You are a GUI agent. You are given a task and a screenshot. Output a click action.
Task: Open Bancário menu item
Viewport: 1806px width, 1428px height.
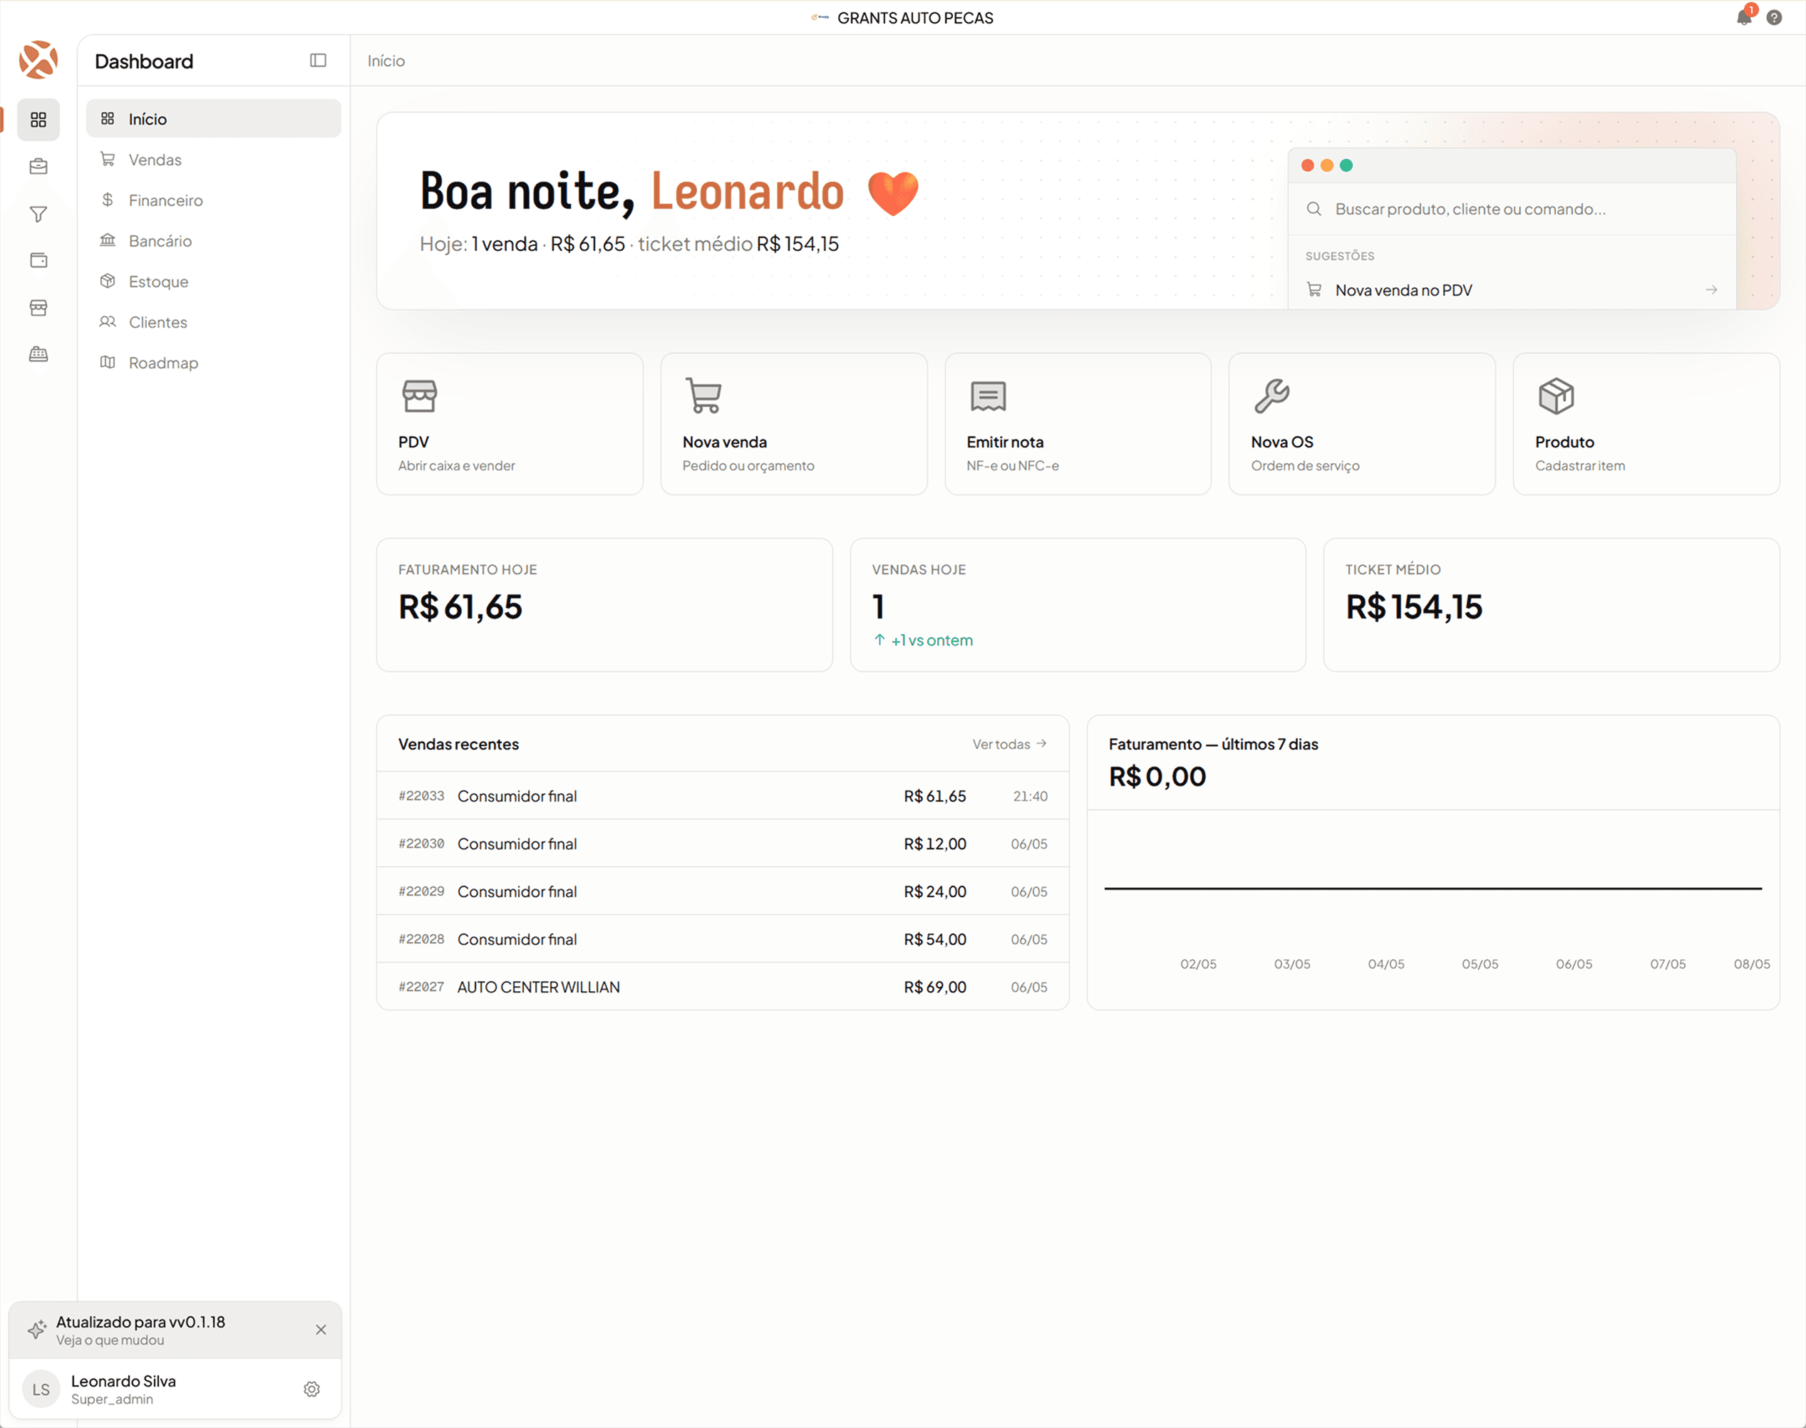click(213, 241)
